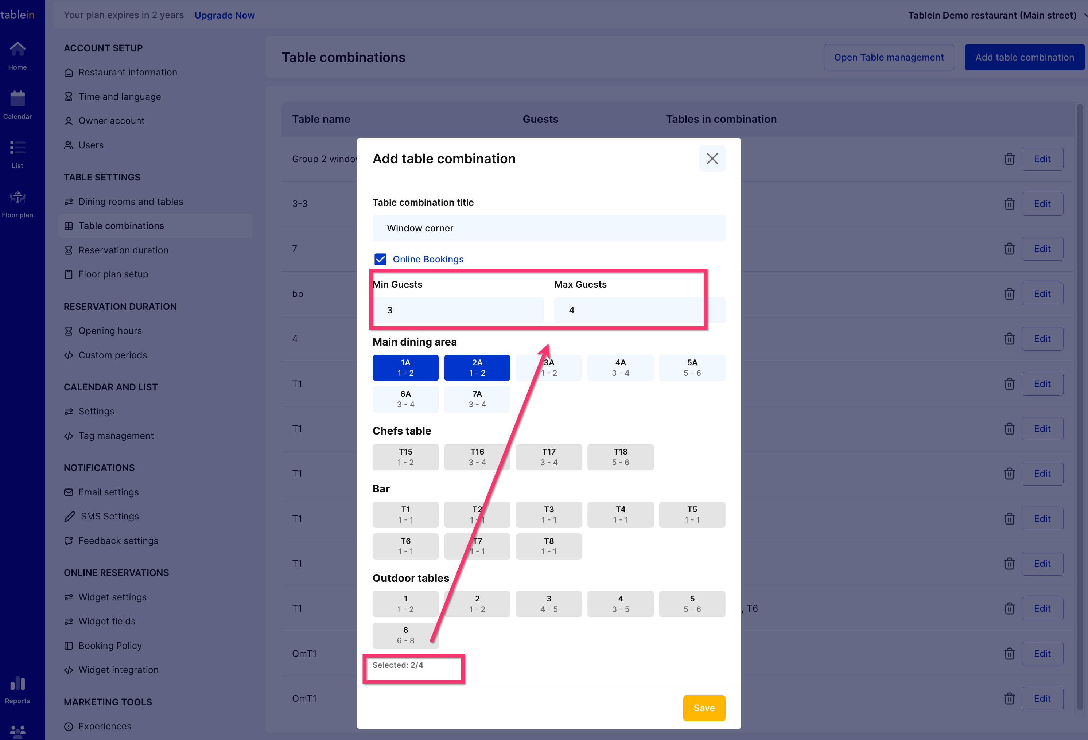1088x740 pixels.
Task: Select table 6A in Main dining area
Action: pos(405,399)
